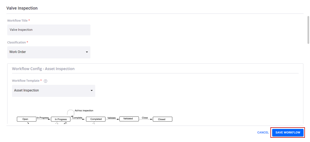Click the Closed state node

coord(163,119)
